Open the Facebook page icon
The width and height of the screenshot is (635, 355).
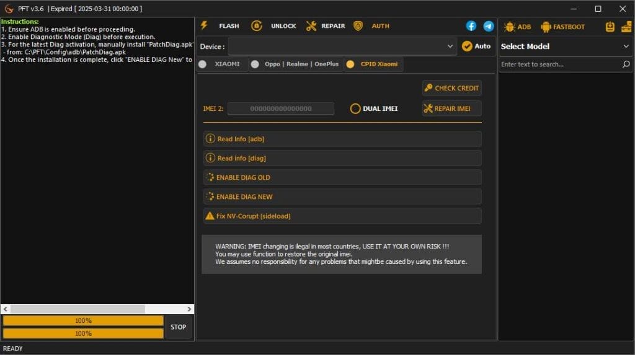click(471, 26)
